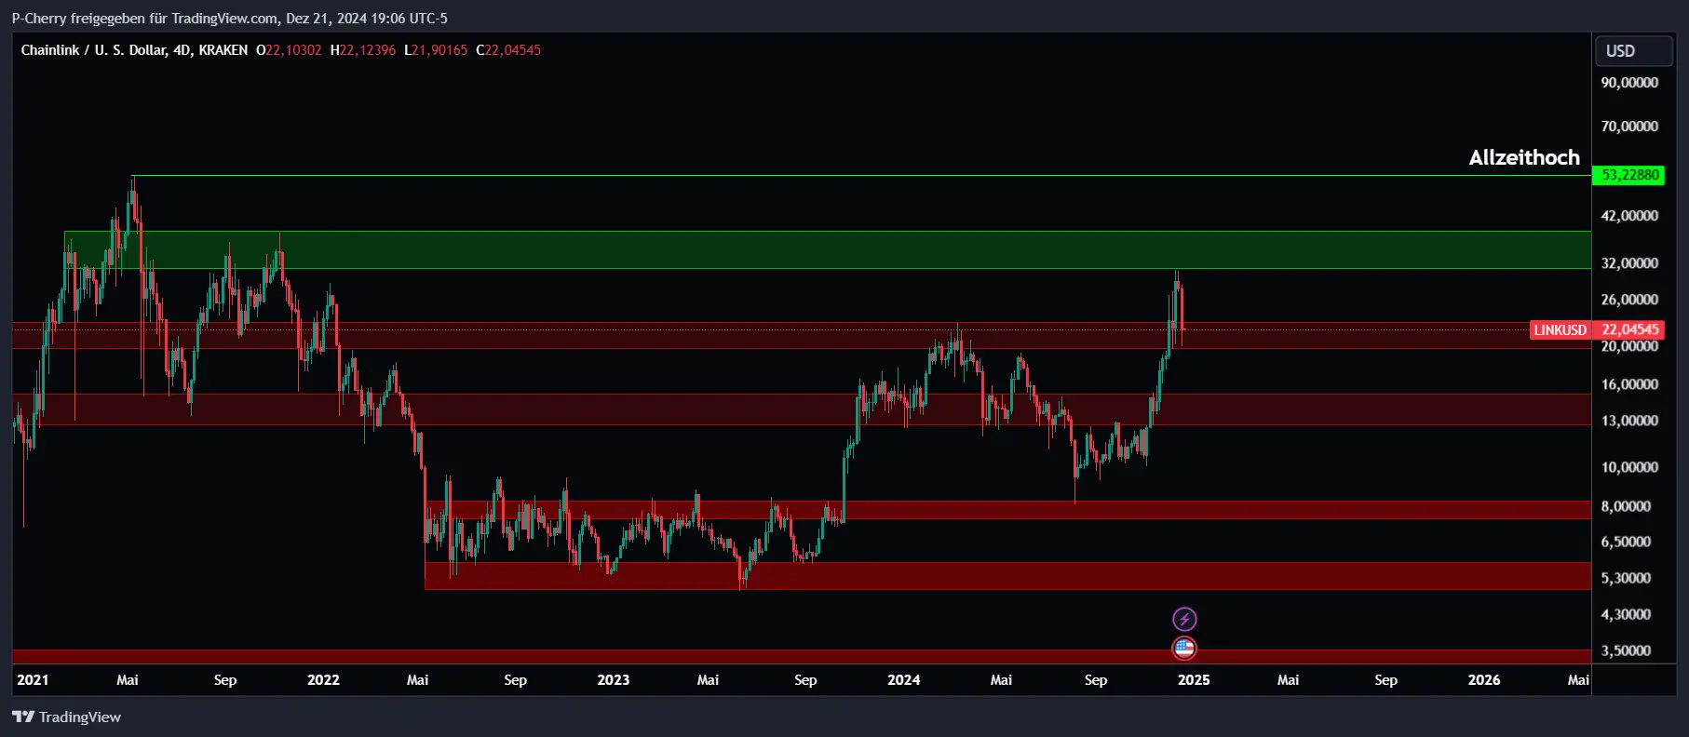
Task: Click the 2022 time axis label
Action: (323, 679)
